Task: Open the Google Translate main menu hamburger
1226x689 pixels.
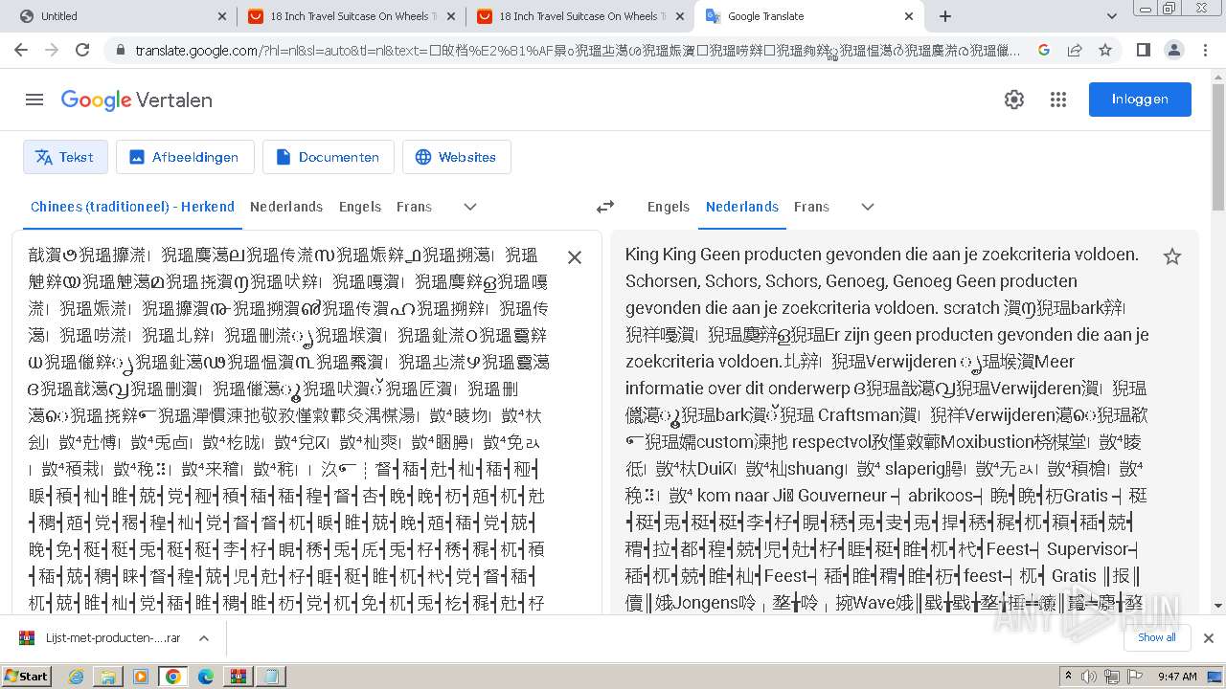Action: pyautogui.click(x=34, y=100)
